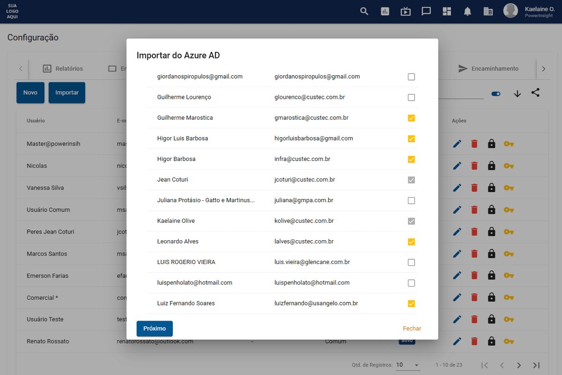Lock the Emerson Farias user

pyautogui.click(x=491, y=275)
